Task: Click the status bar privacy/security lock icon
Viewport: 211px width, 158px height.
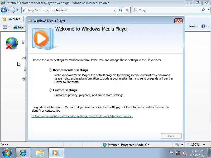Action: 177,145
